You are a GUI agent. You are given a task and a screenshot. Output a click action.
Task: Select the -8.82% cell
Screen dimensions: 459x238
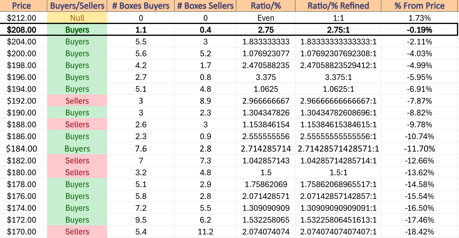(420, 112)
